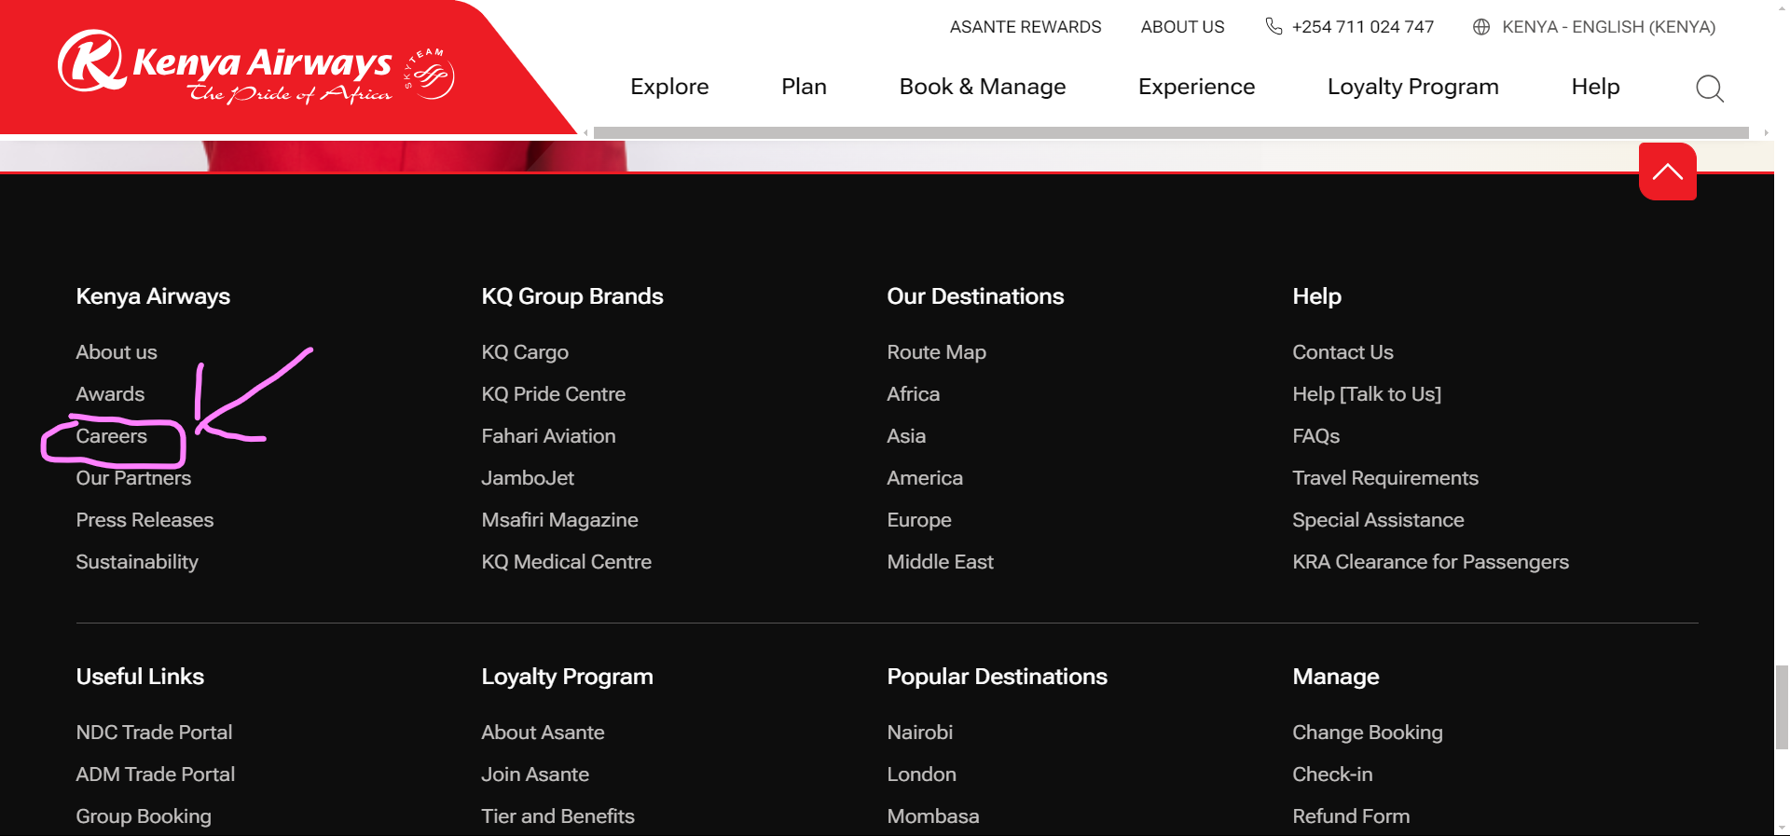This screenshot has height=836, width=1790.
Task: Open the About us footer link
Action: (117, 352)
